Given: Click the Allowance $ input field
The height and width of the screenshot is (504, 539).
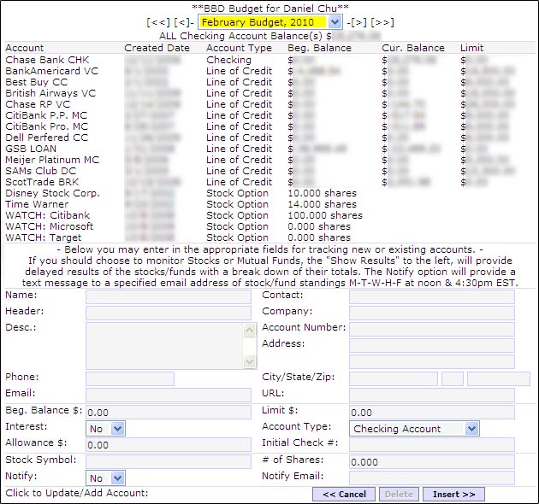Looking at the screenshot, I should click(x=169, y=444).
